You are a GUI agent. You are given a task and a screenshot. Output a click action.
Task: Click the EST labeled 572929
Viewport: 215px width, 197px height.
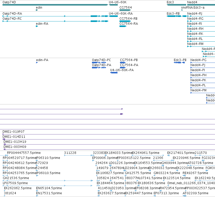(42, 163)
